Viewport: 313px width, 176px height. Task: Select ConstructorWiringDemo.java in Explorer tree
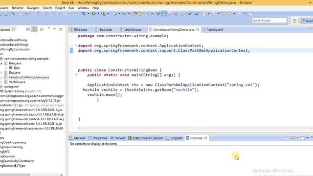pyautogui.click(x=29, y=77)
